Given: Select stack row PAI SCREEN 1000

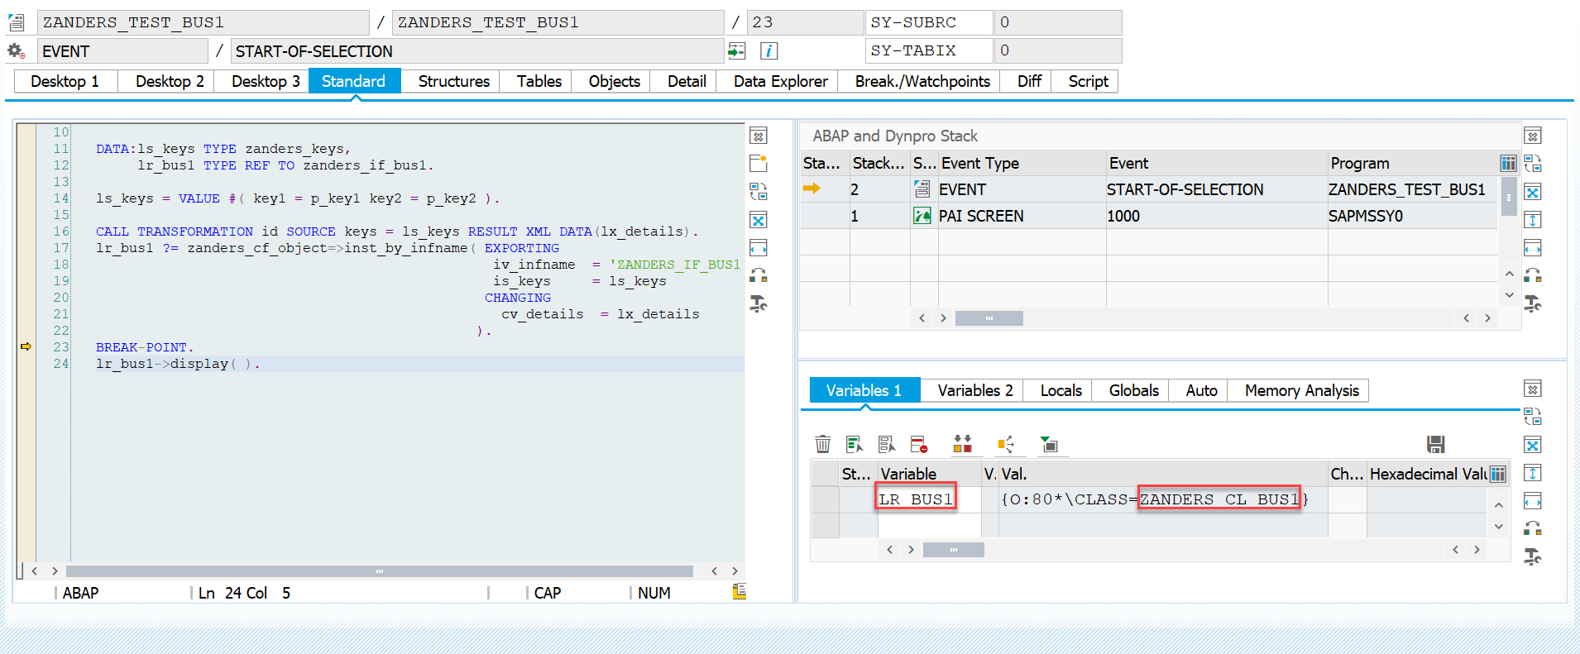Looking at the screenshot, I should [1149, 216].
